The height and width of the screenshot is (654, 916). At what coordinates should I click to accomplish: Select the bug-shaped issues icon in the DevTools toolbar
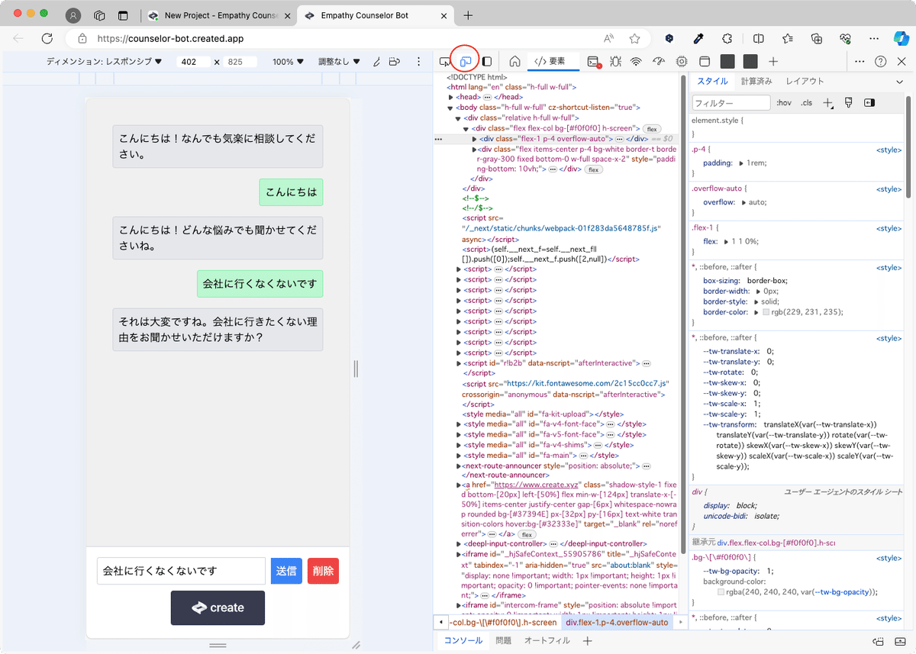click(616, 61)
